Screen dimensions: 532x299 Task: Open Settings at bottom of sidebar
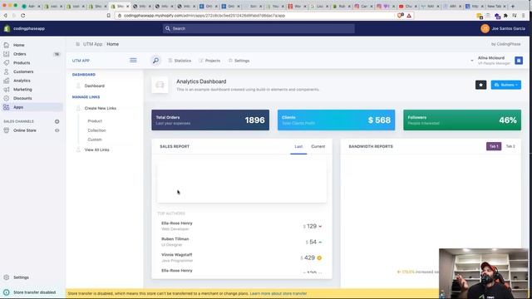21,277
